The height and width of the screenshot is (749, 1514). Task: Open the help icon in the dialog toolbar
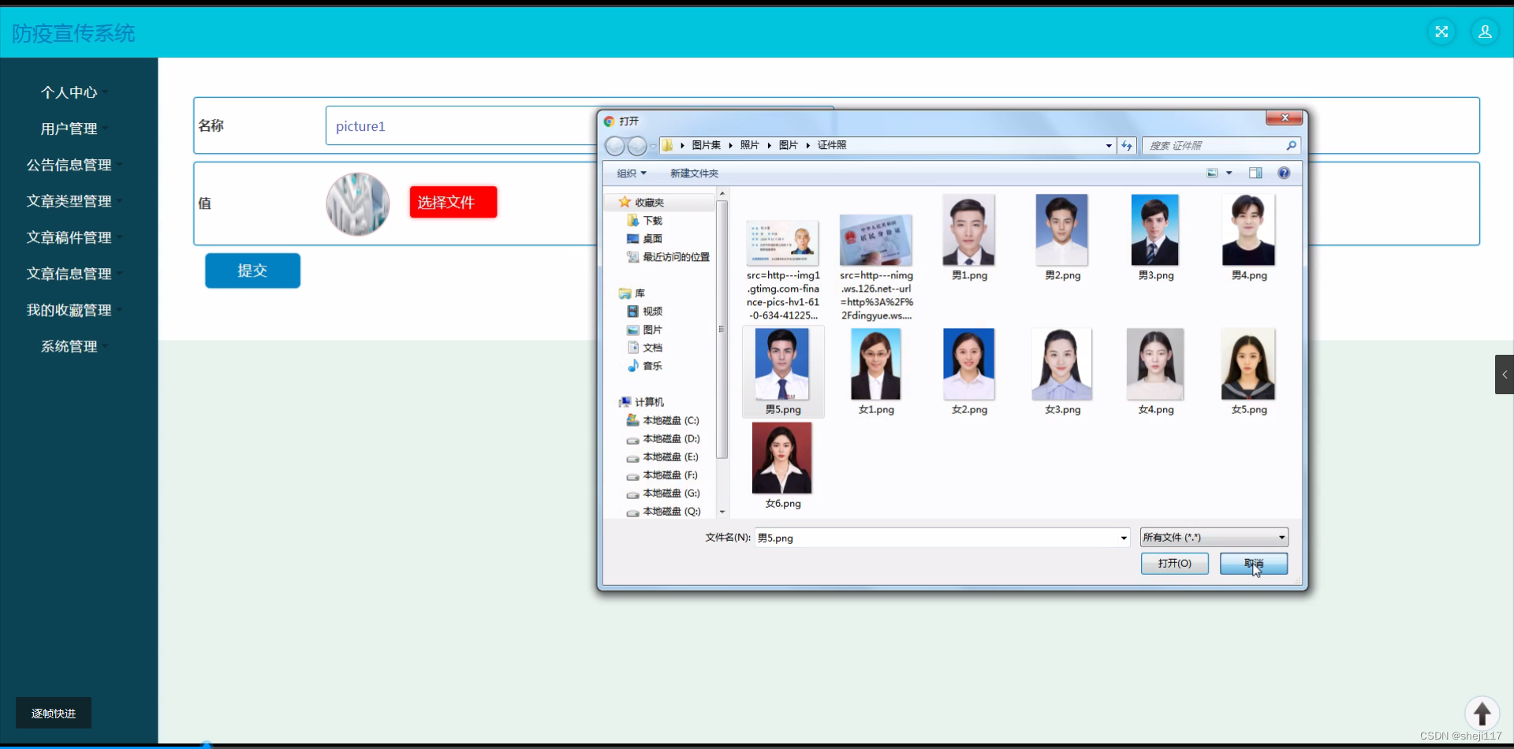point(1284,173)
